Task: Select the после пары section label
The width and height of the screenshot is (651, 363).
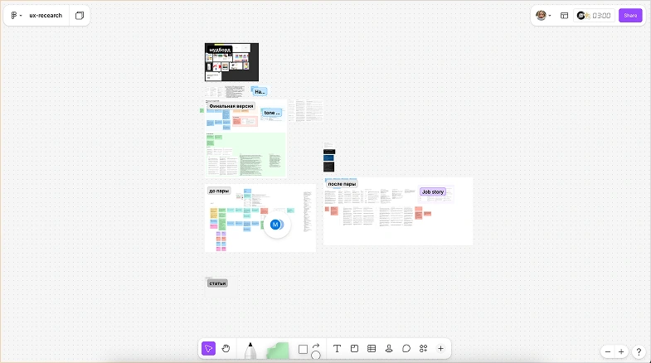Action: point(342,184)
